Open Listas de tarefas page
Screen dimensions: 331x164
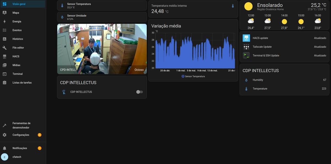coord(22,83)
